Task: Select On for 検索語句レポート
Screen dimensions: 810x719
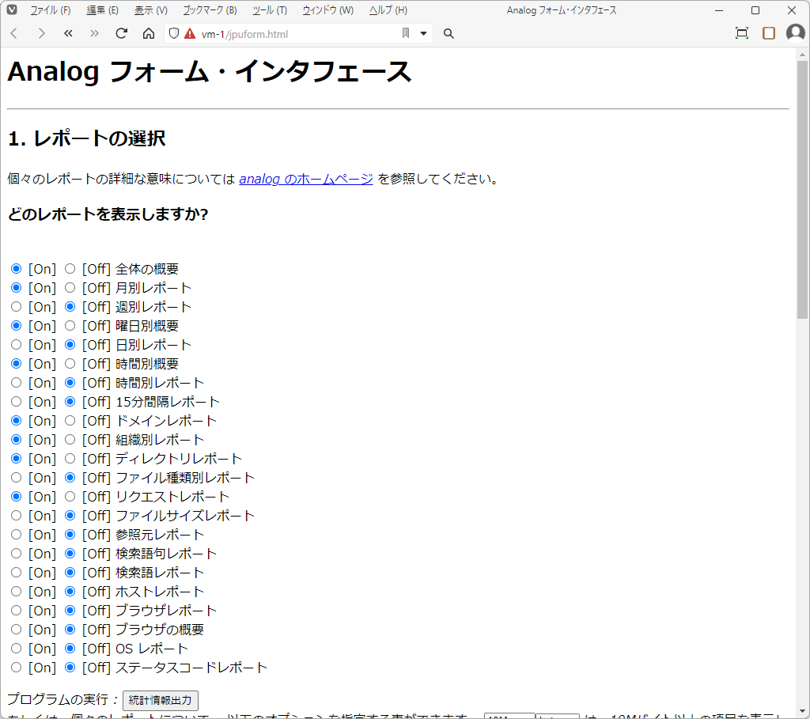Action: (x=16, y=554)
